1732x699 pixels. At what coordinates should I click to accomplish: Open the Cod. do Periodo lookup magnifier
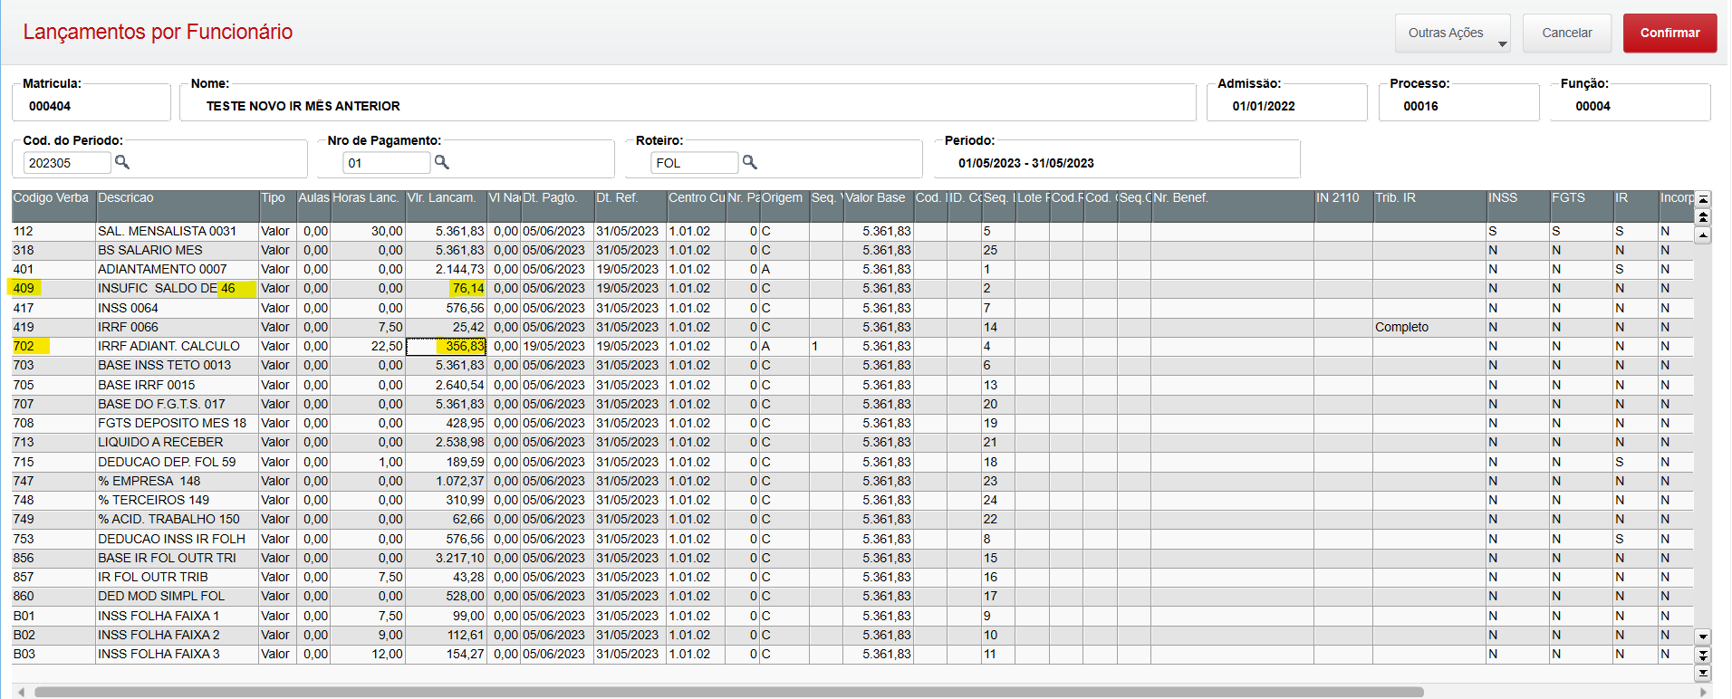(x=122, y=162)
